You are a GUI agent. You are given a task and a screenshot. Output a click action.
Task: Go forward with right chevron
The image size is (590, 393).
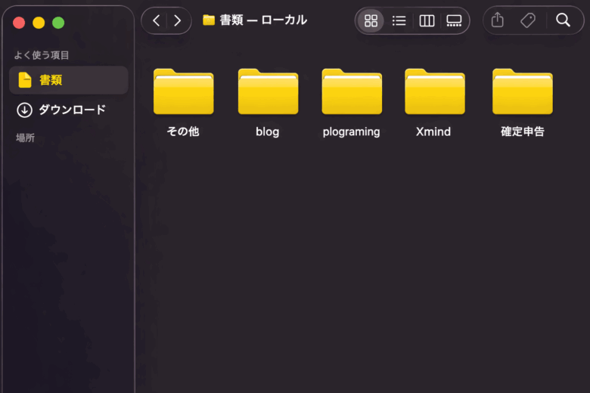tap(178, 20)
